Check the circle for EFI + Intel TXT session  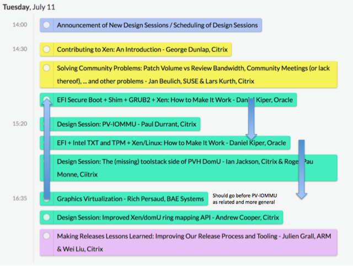pos(47,143)
